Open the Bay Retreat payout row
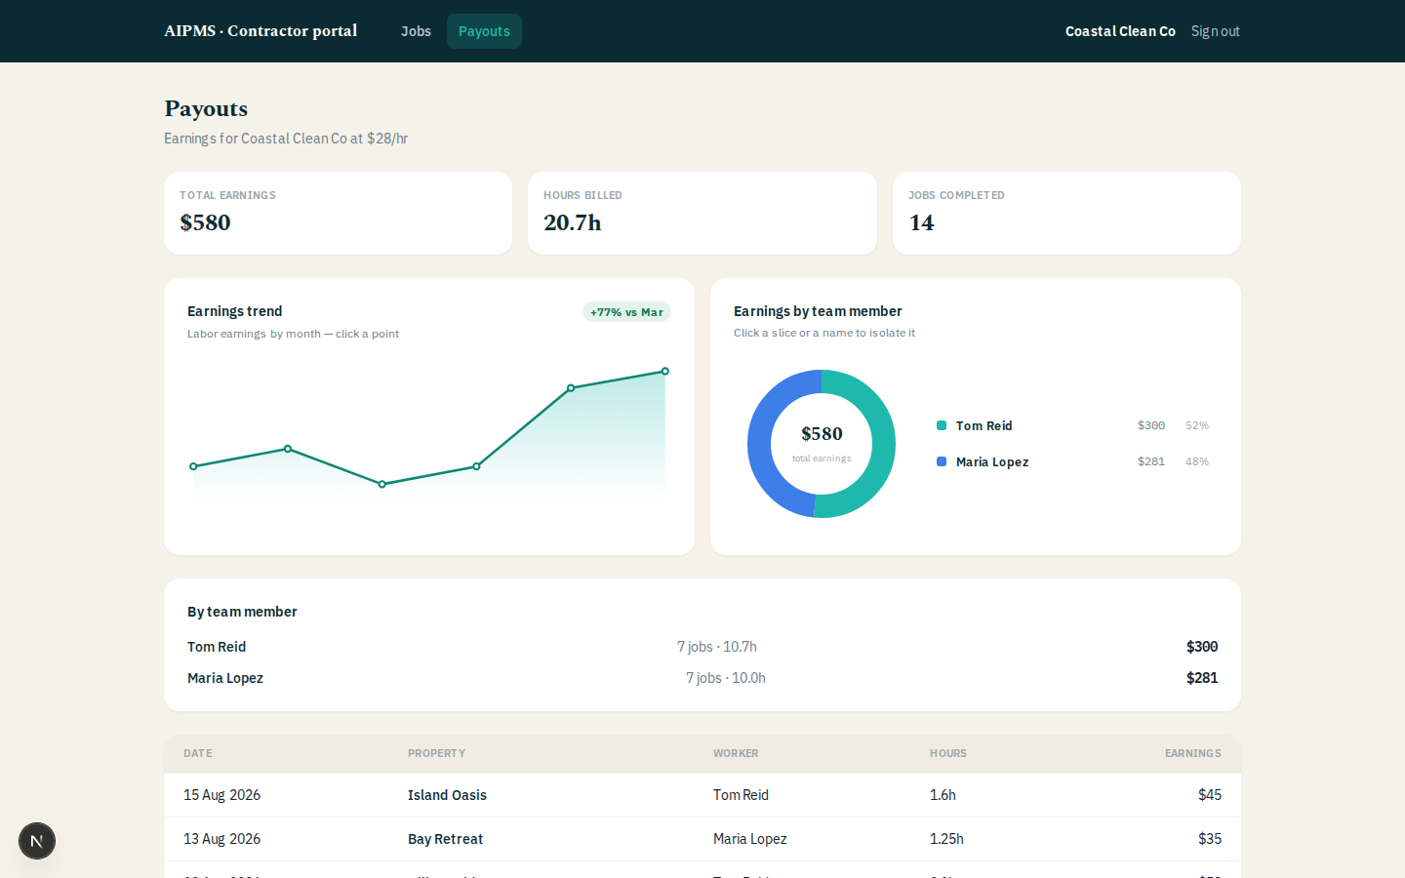The height and width of the screenshot is (878, 1405). (x=702, y=839)
